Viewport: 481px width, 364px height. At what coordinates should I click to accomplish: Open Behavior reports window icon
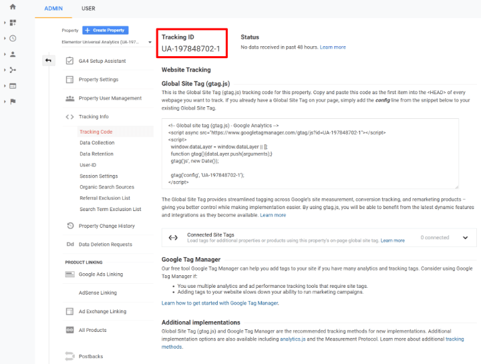tap(13, 86)
